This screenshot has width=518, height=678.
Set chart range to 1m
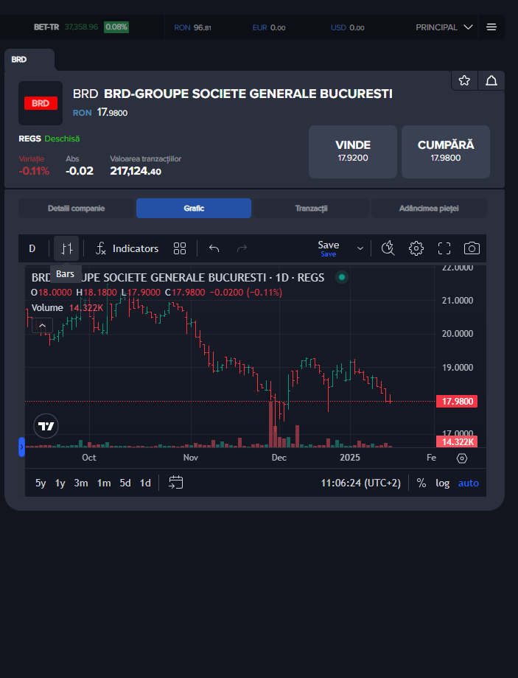pyautogui.click(x=104, y=483)
